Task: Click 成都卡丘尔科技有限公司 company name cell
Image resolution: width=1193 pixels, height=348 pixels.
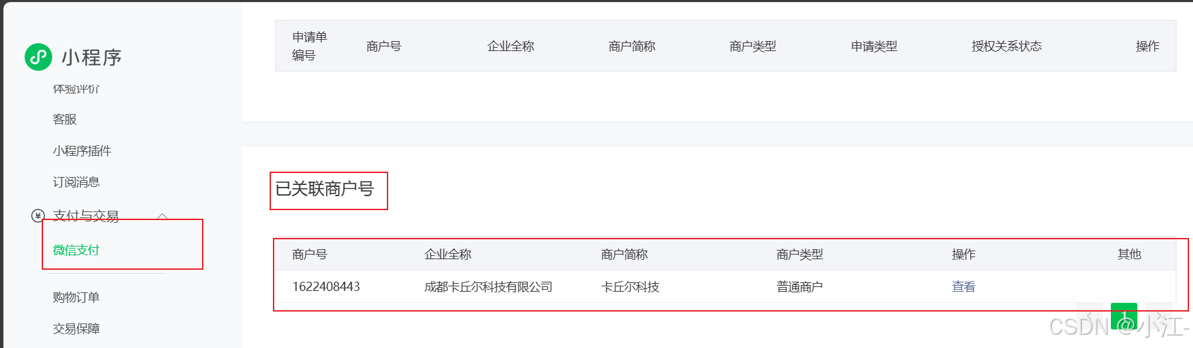Action: (488, 286)
